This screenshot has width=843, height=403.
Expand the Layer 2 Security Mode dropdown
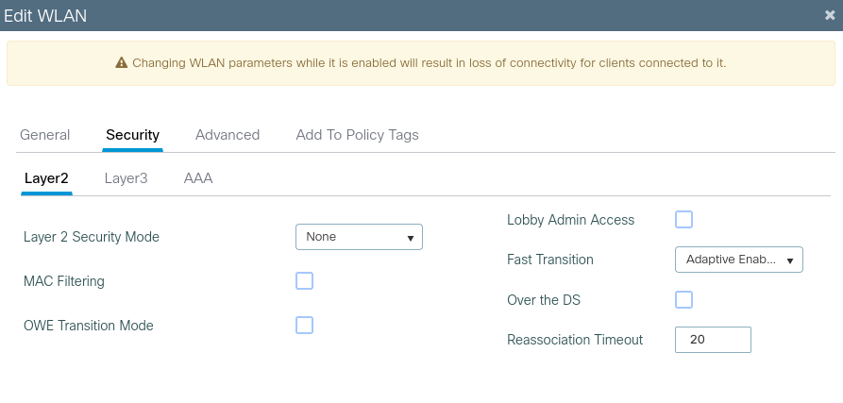(359, 237)
